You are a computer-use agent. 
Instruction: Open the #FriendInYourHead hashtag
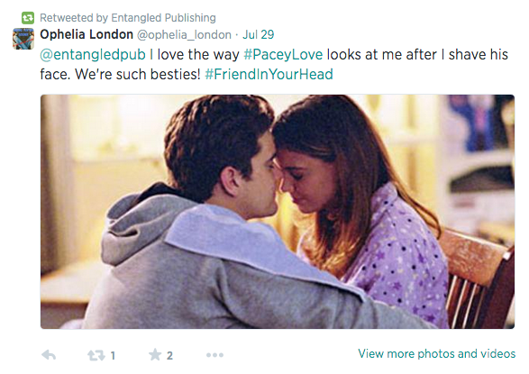269,74
